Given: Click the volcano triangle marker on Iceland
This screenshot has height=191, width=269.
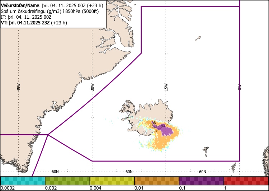Looking at the screenshot, I should [x=154, y=124].
